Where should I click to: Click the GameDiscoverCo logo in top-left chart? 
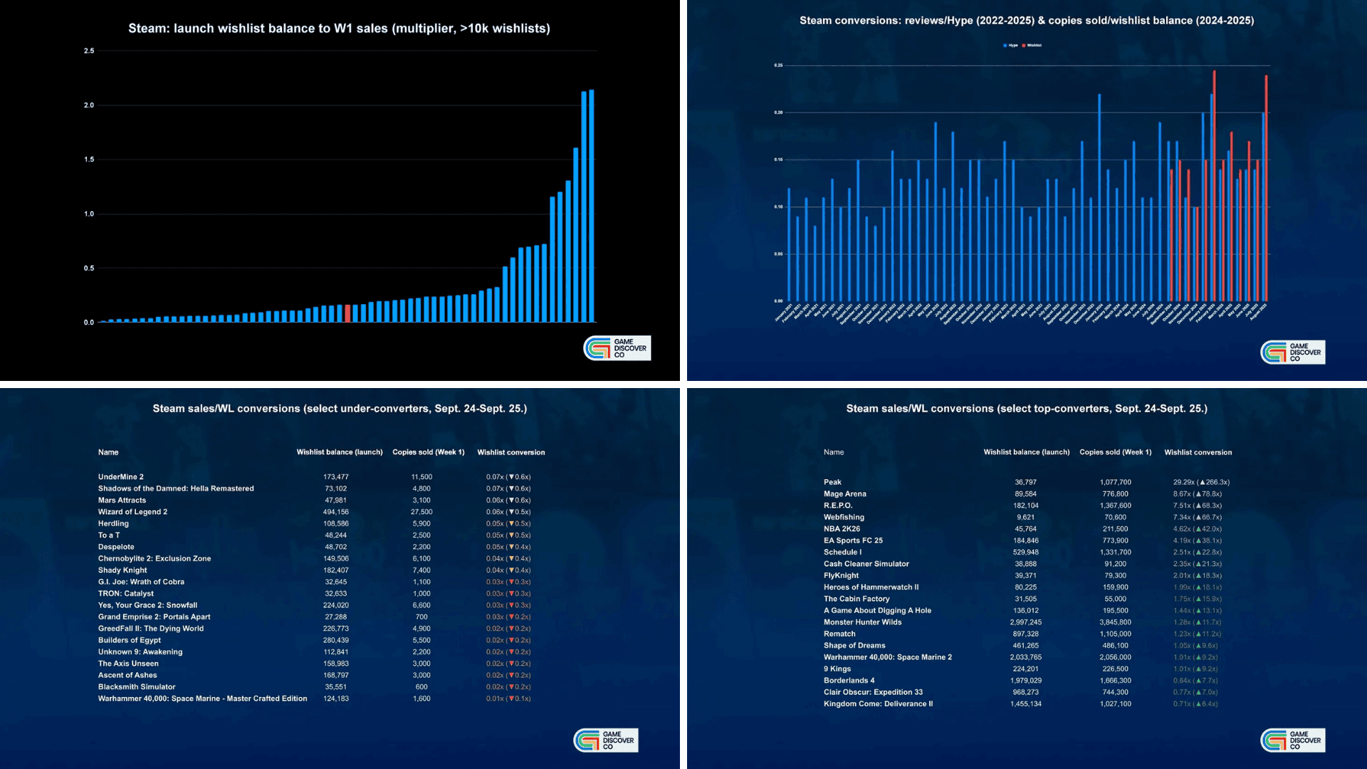[x=617, y=348]
